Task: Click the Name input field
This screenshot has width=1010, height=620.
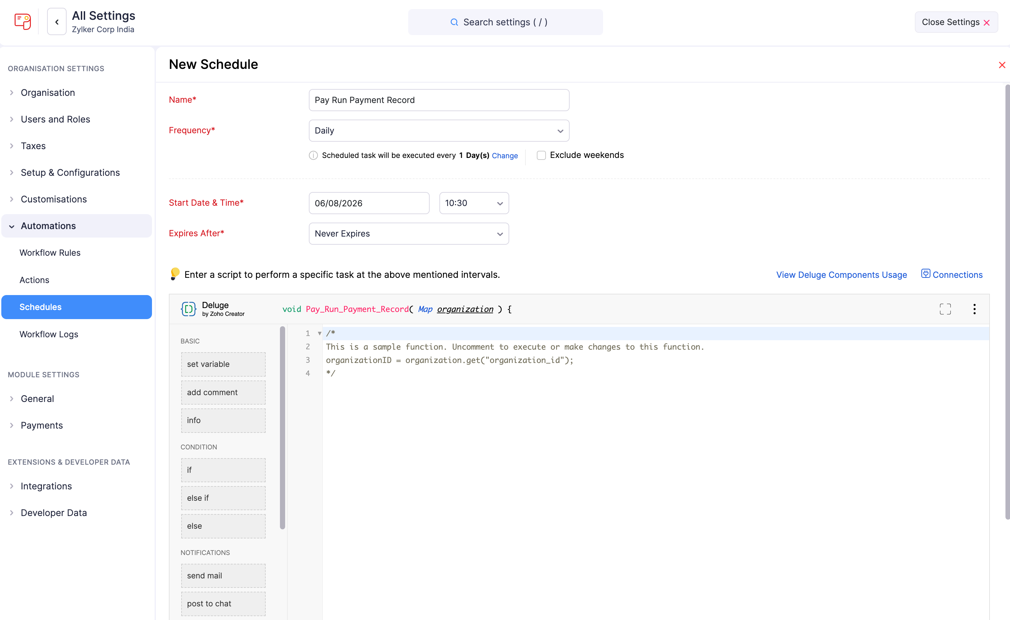Action: tap(439, 100)
